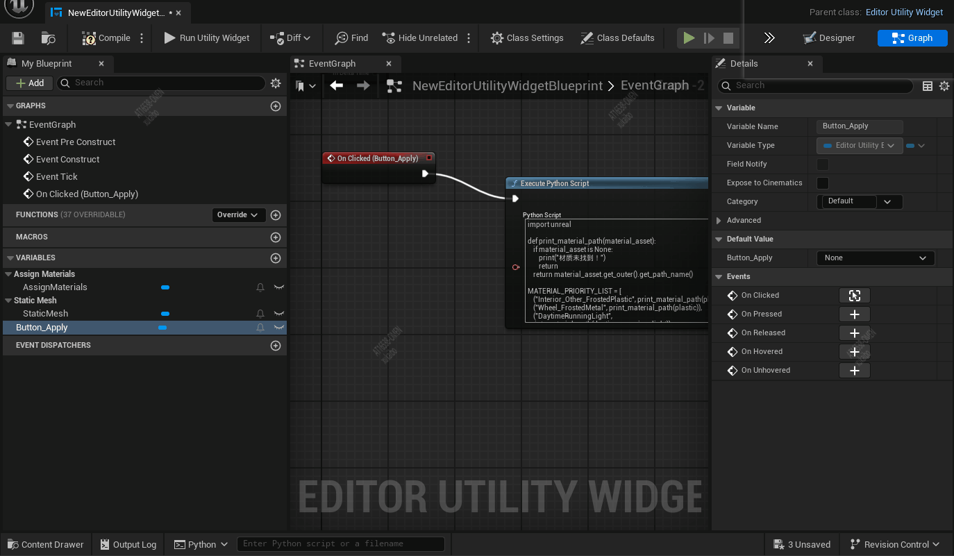Expand toolbar overflow double-chevron
954x556 pixels.
tap(769, 38)
